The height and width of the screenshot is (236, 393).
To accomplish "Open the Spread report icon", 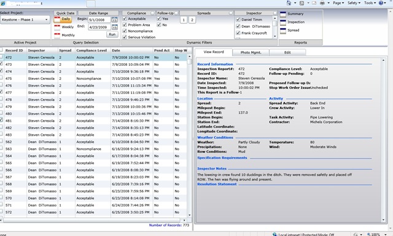I will [x=283, y=31].
